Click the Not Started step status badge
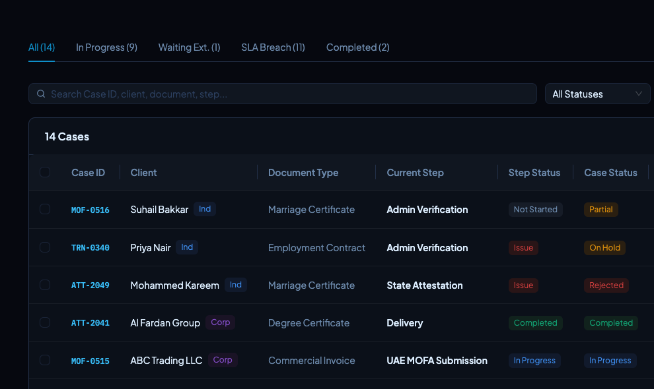The image size is (654, 389). [536, 210]
